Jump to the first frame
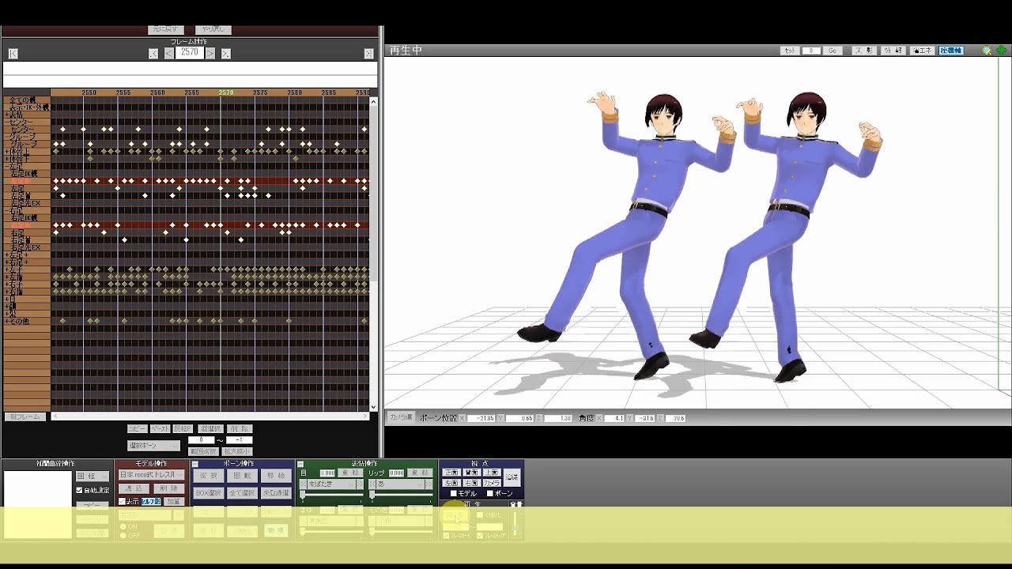The image size is (1012, 569). (x=13, y=53)
